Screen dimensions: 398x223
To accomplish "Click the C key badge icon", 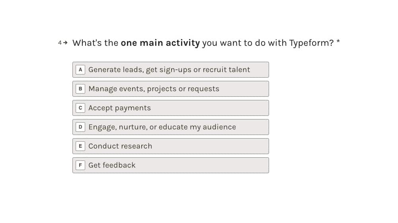I will (x=80, y=108).
